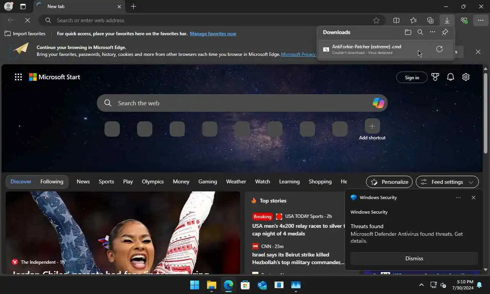Click the address bar search field
The image size is (490, 294).
tap(212, 20)
